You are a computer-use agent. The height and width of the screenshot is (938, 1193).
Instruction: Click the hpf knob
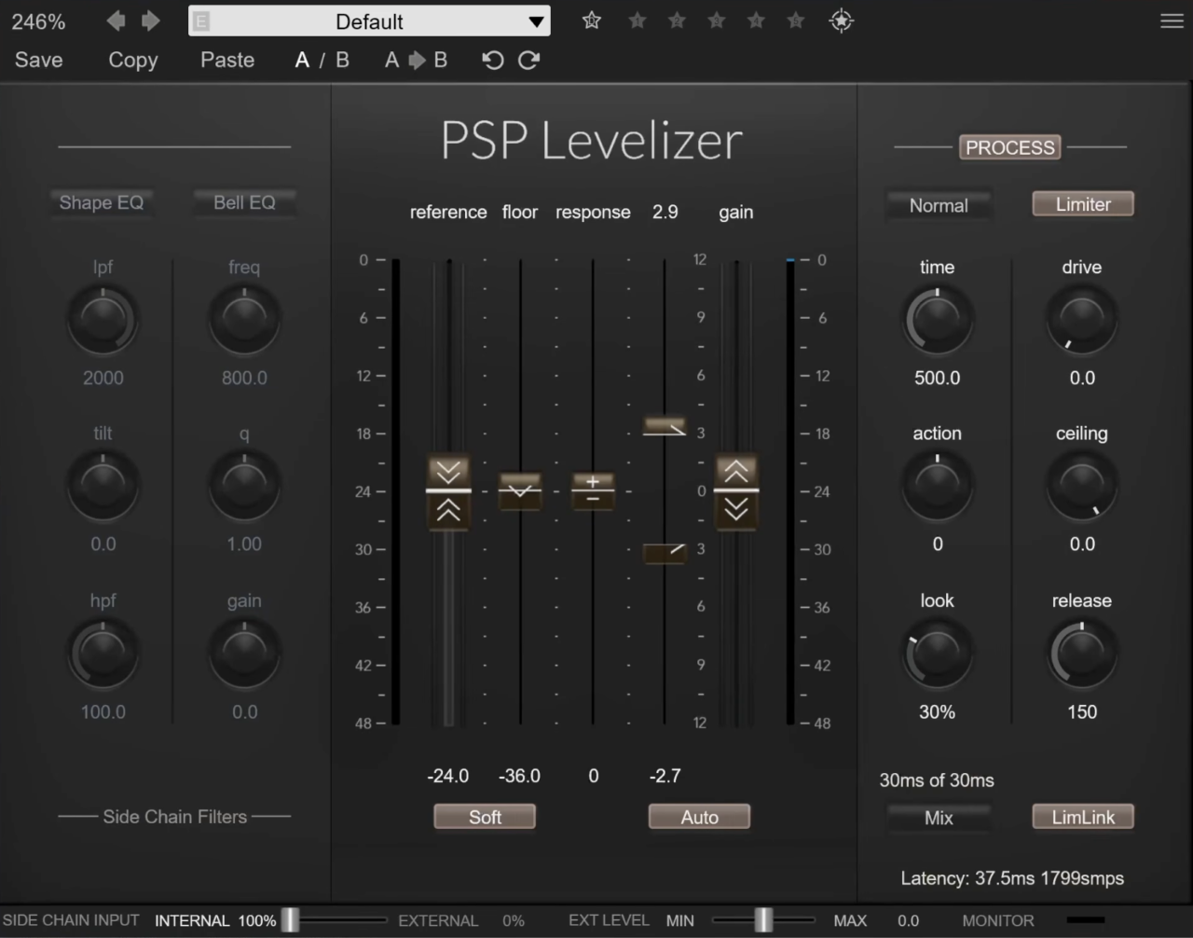(x=103, y=654)
